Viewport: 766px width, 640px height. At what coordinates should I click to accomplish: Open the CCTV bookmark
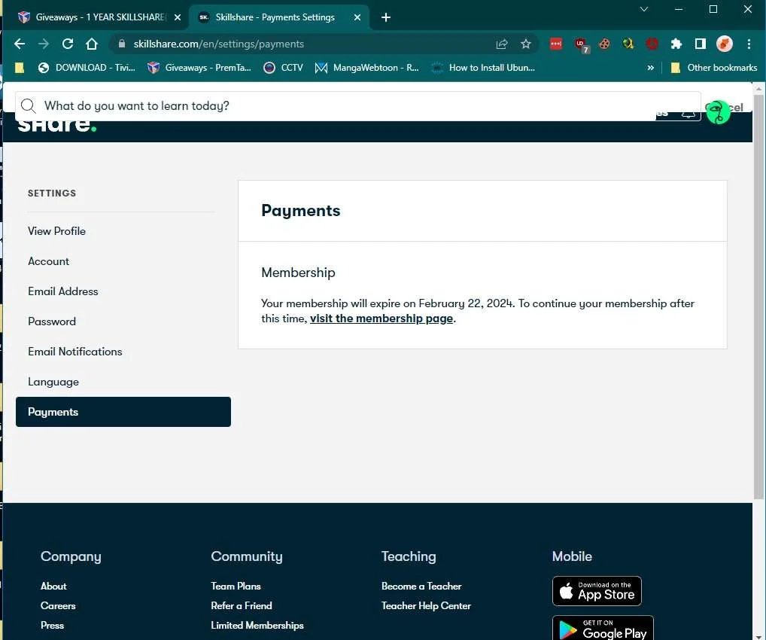point(284,68)
